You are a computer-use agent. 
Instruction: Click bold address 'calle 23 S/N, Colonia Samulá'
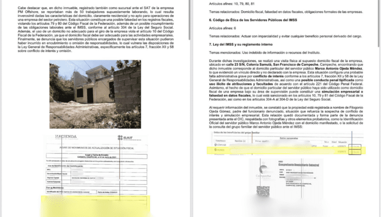(x=249, y=65)
